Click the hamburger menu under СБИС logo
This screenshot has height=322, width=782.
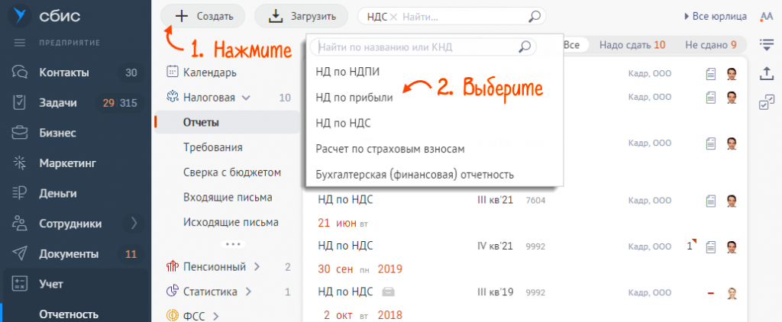click(x=20, y=42)
